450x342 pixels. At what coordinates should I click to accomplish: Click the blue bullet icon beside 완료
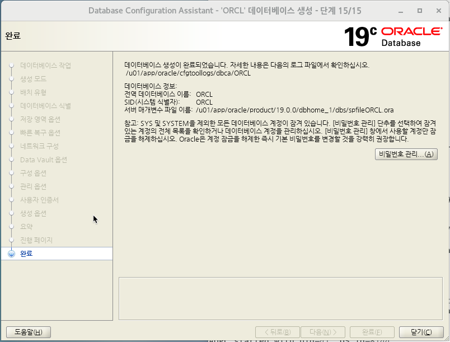tap(12, 254)
